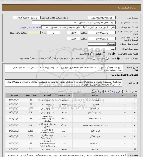Screen dimensions: 143x157
Task: Click quantity 1,000 in row 3
Action: coord(31,108)
